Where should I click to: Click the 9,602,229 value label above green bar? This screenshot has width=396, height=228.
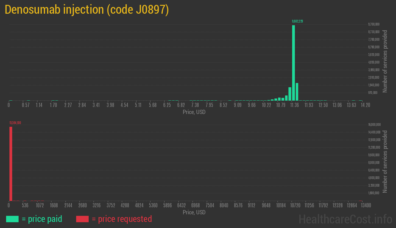(x=297, y=21)
